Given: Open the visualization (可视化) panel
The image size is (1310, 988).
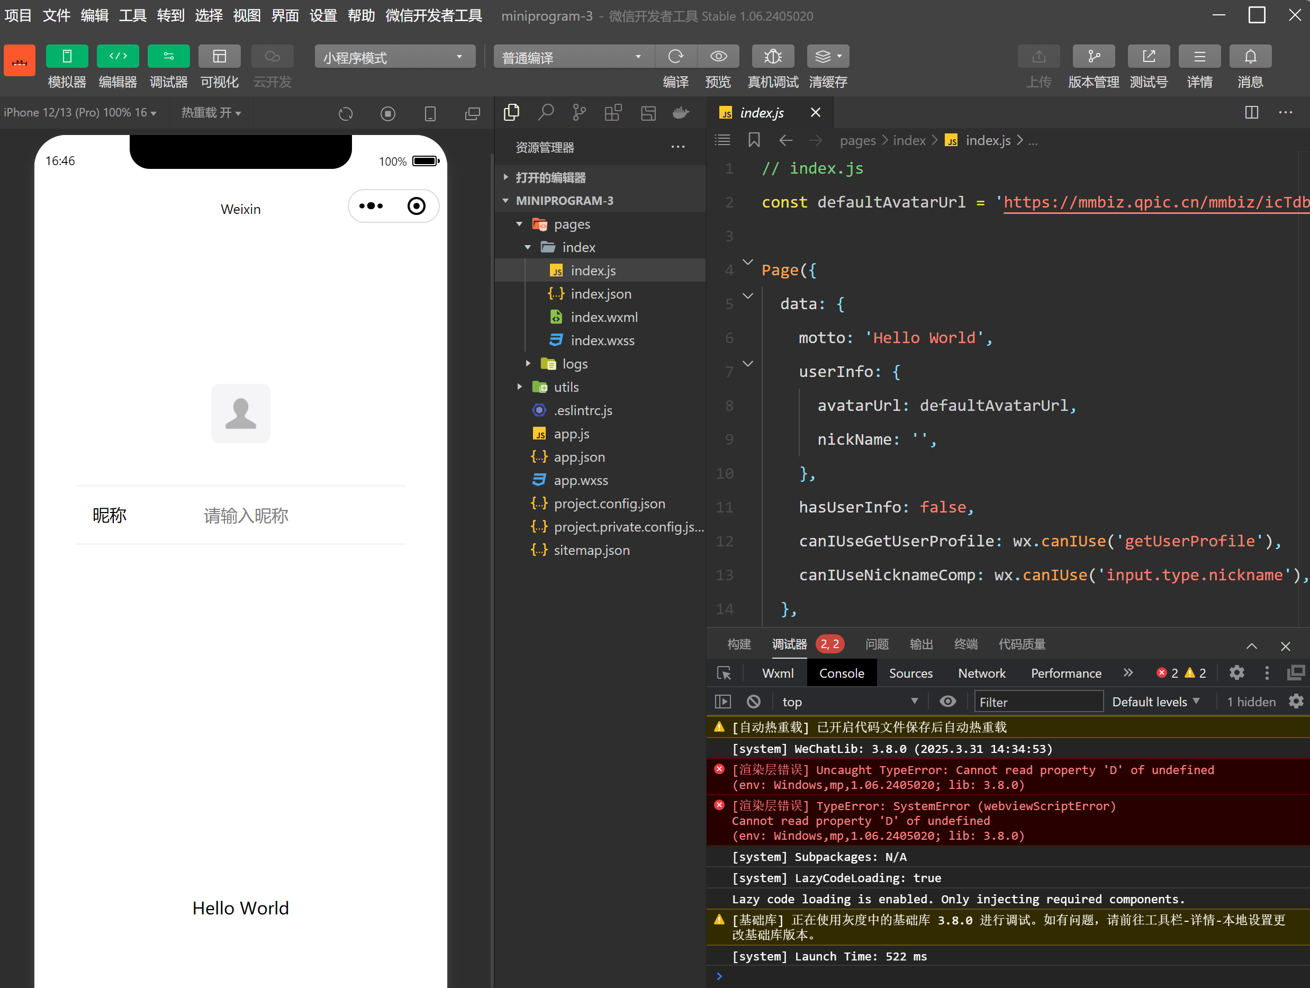Looking at the screenshot, I should (x=220, y=56).
